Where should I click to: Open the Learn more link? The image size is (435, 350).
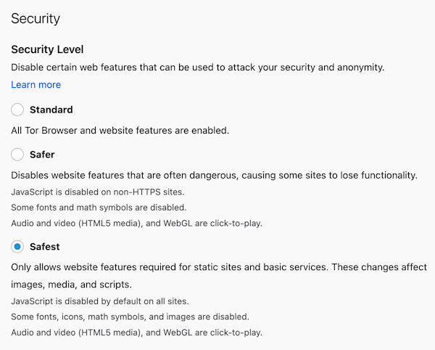36,85
